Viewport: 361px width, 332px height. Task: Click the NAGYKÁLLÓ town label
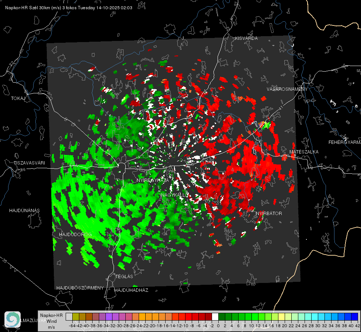click(175, 195)
